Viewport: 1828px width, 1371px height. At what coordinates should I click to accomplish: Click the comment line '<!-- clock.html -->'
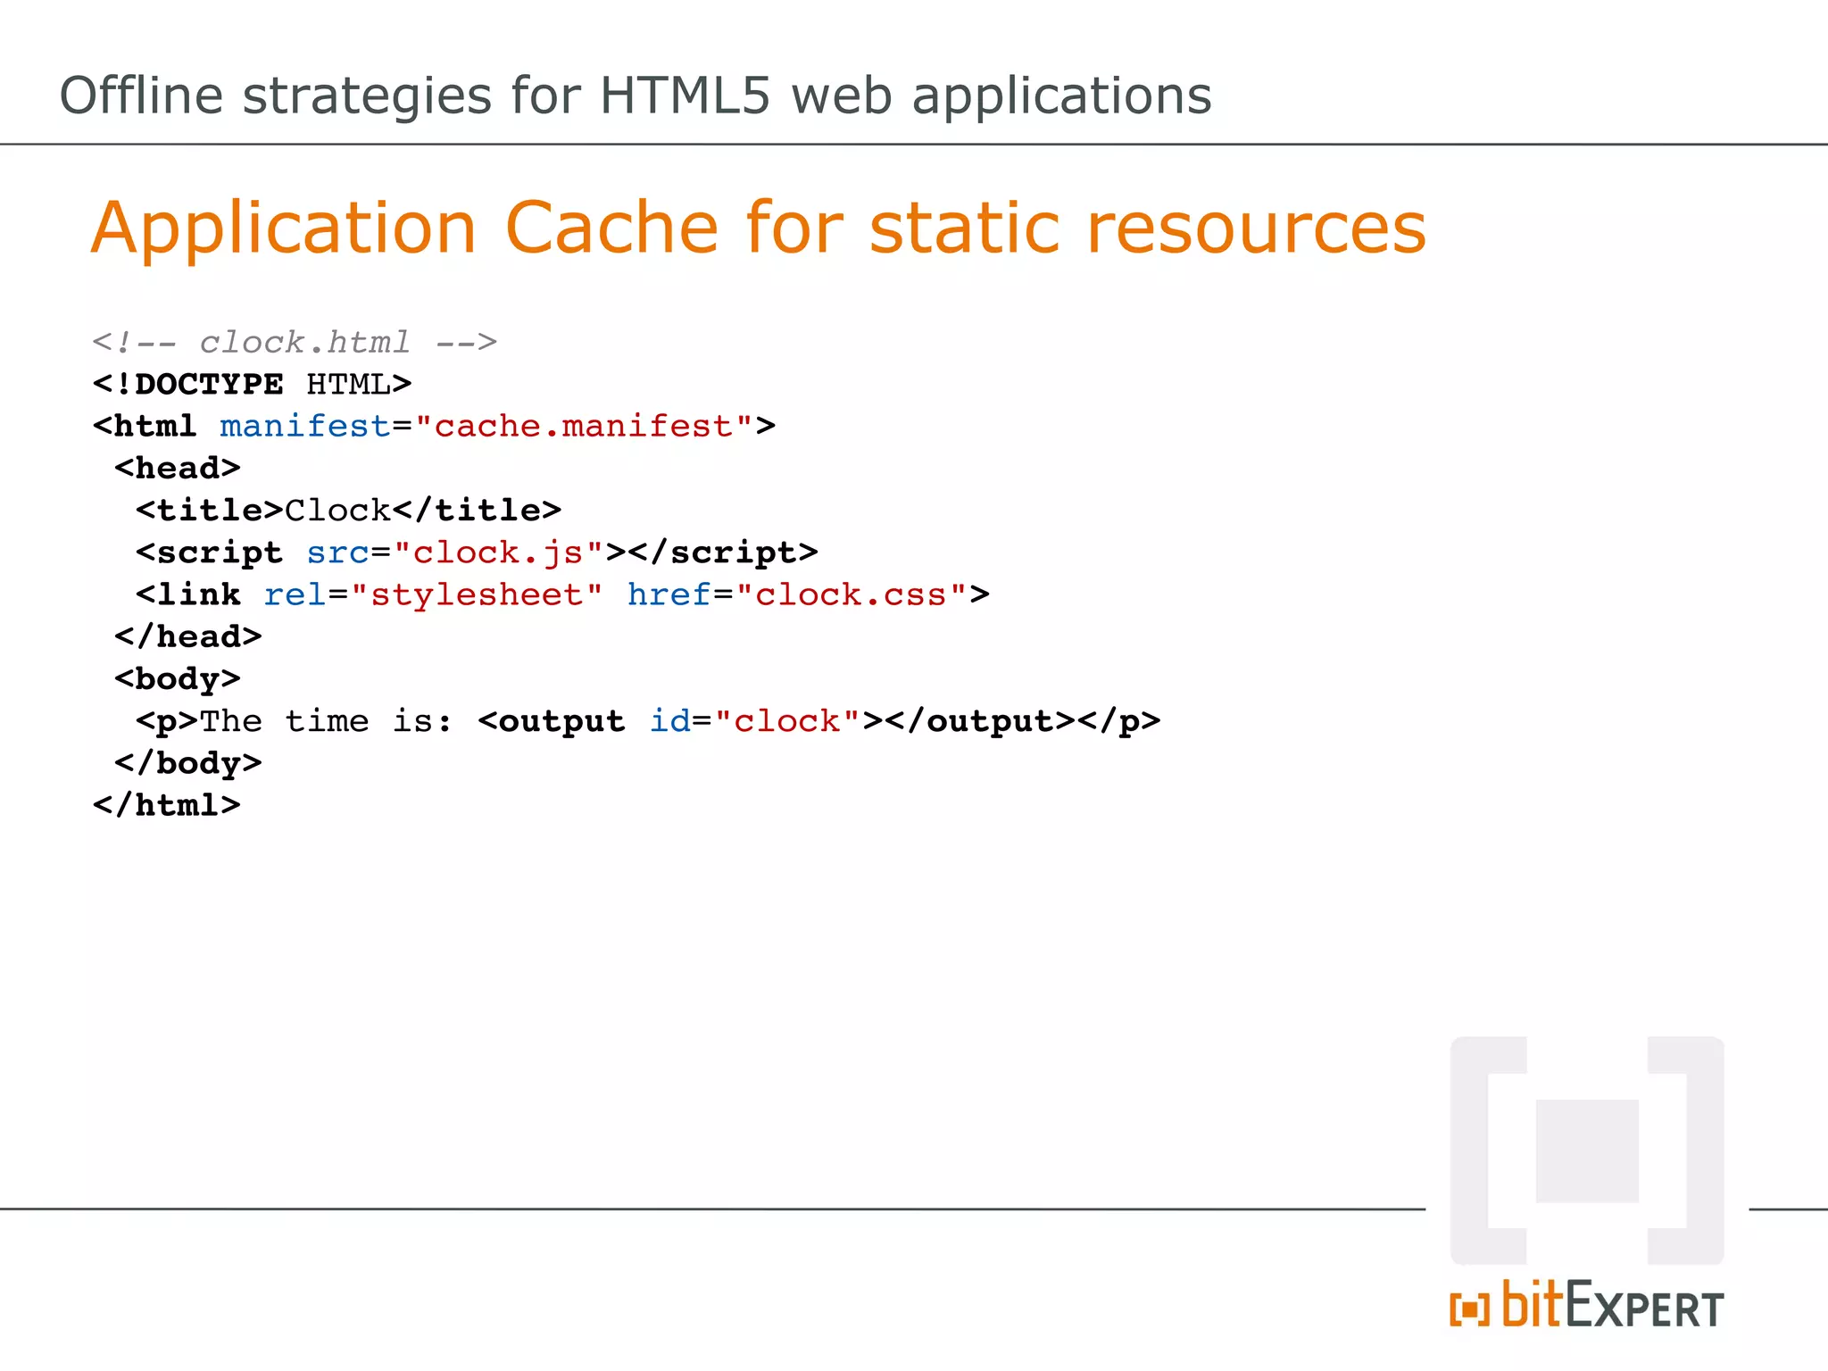pos(295,342)
